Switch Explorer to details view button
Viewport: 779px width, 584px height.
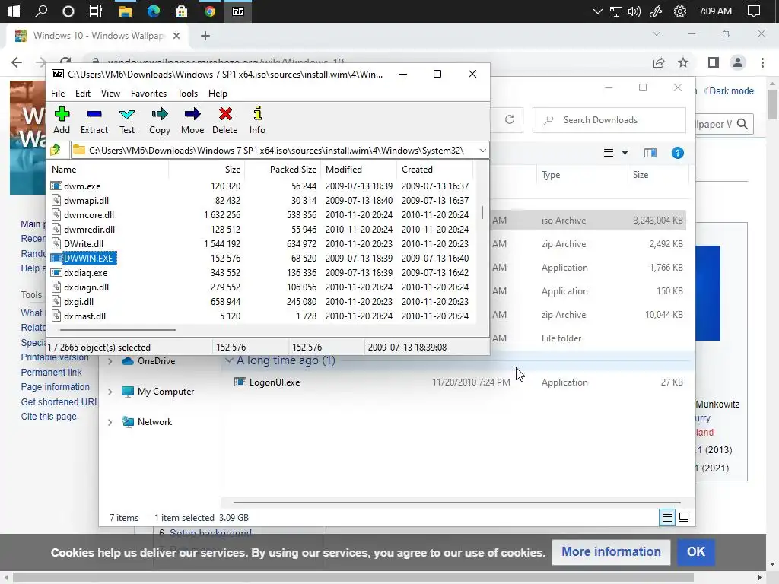tap(667, 517)
